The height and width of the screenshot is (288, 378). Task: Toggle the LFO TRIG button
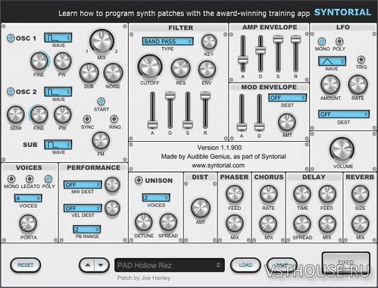361,59
